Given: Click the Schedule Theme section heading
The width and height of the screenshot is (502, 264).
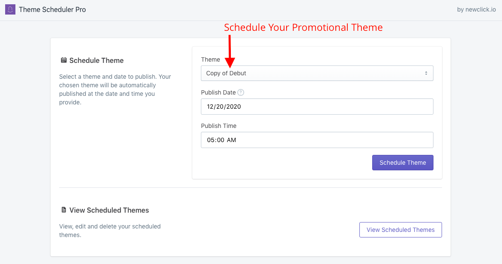Looking at the screenshot, I should pos(96,60).
